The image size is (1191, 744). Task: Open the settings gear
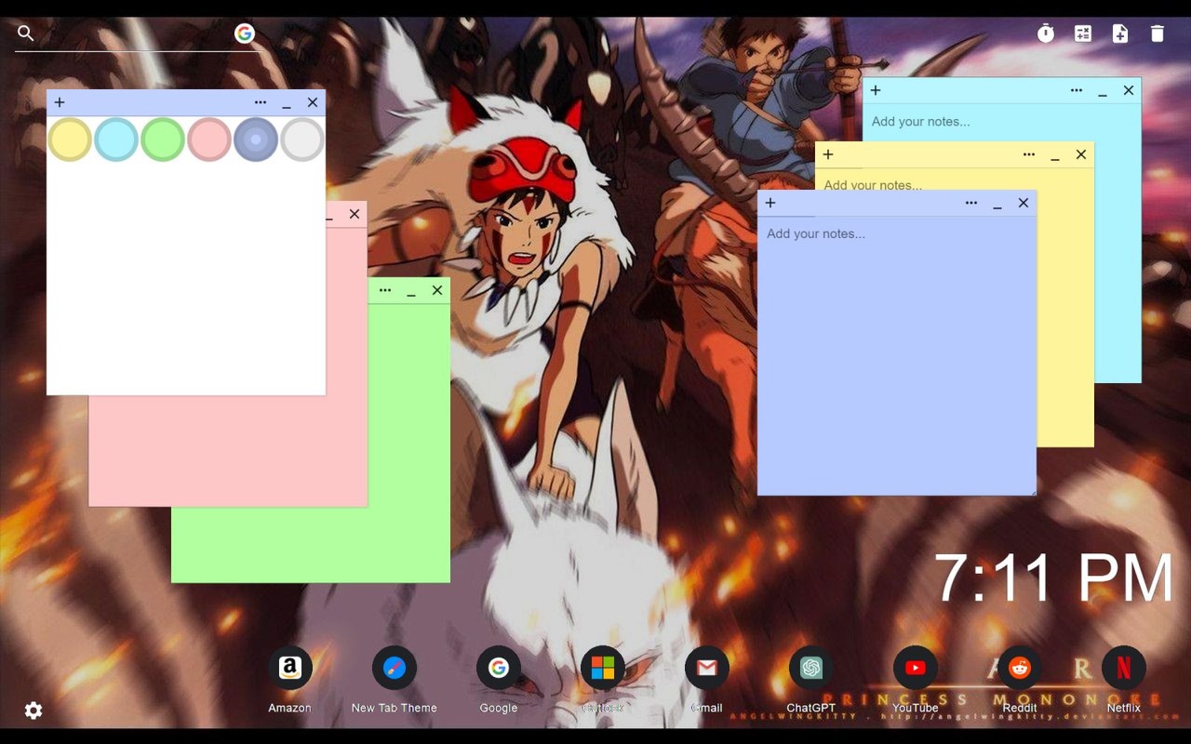pyautogui.click(x=33, y=711)
